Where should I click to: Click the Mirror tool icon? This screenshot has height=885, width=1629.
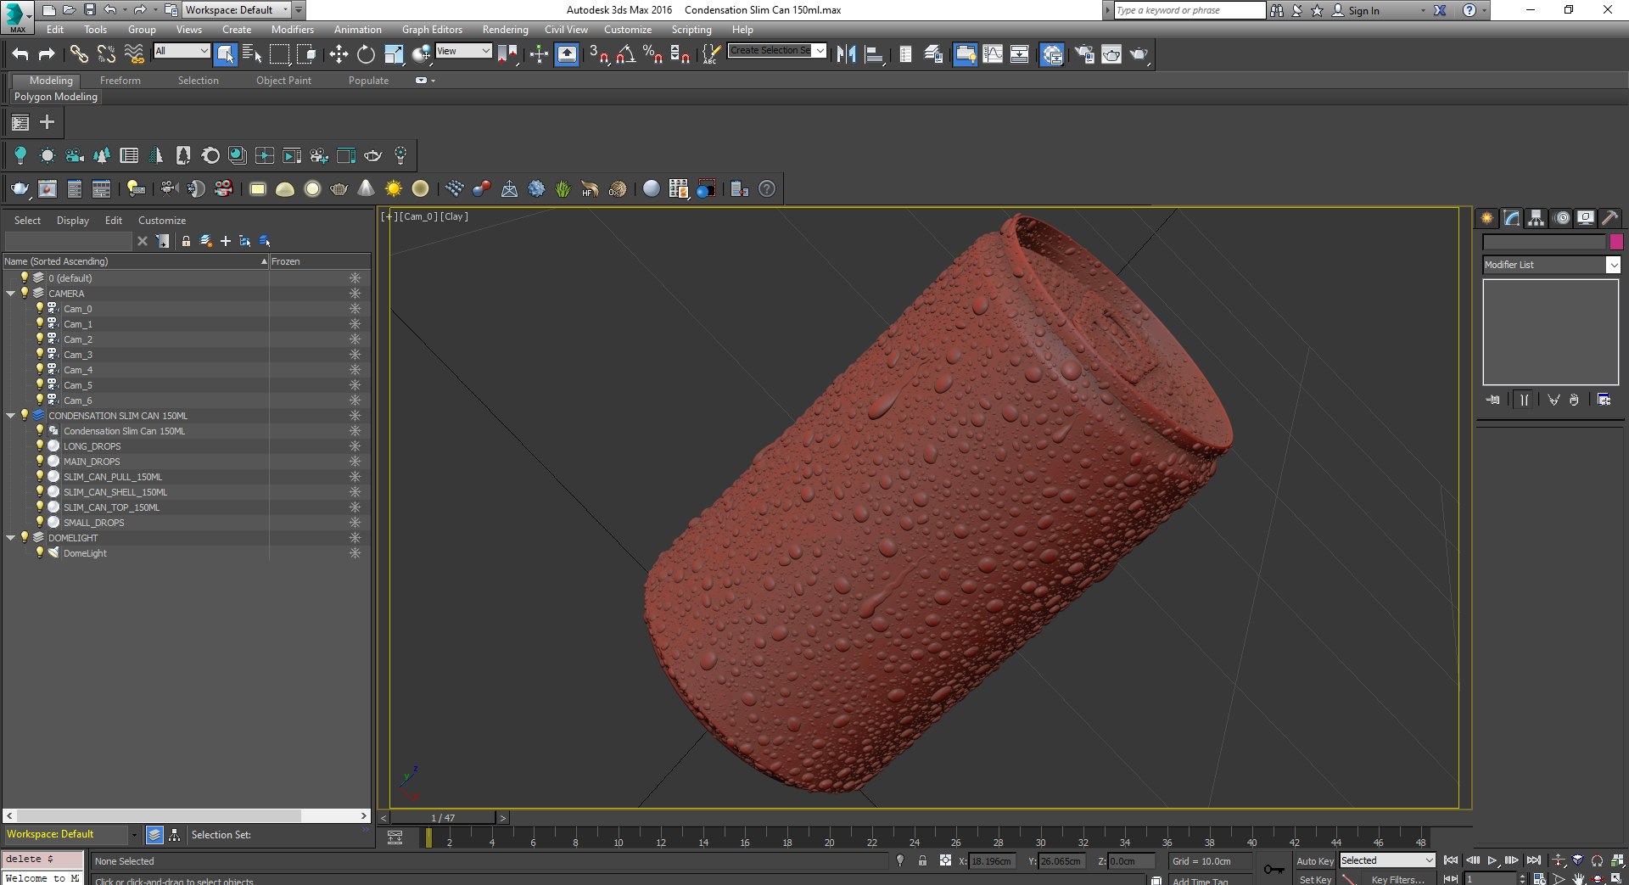tap(846, 54)
